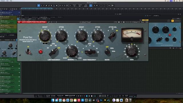The width and height of the screenshot is (183, 103).
Task: Click the preset menu arrow beside Default Preset
Action: (x=115, y=22)
